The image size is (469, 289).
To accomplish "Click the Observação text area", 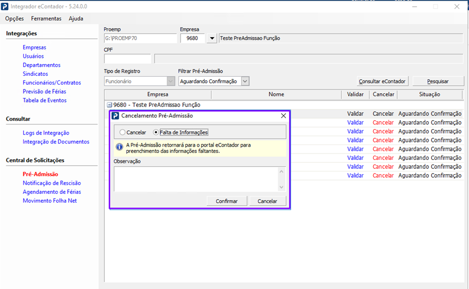I will click(x=196, y=179).
